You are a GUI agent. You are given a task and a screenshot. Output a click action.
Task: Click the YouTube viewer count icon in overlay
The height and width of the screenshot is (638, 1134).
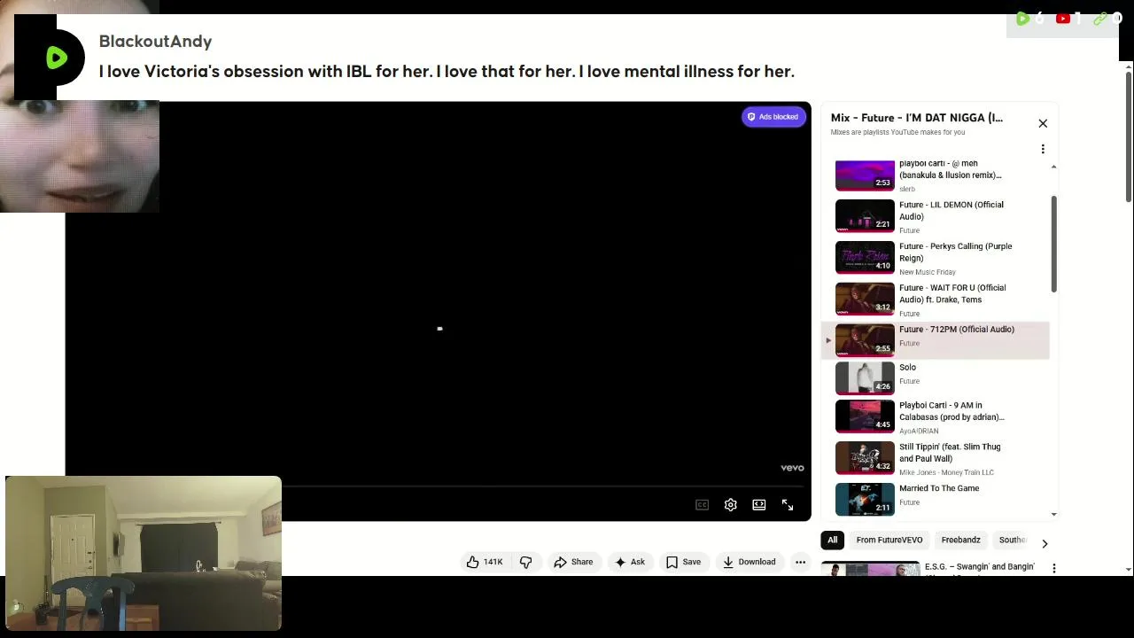click(1063, 18)
